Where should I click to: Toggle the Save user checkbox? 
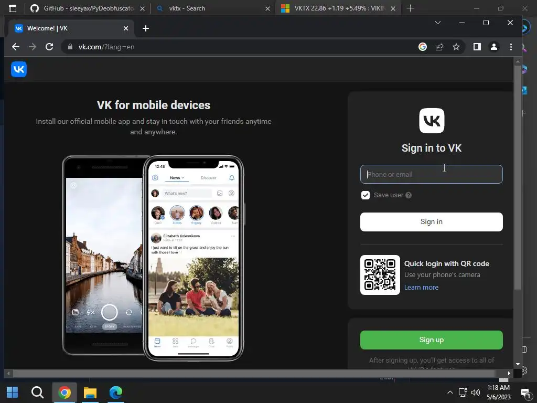[x=366, y=195]
